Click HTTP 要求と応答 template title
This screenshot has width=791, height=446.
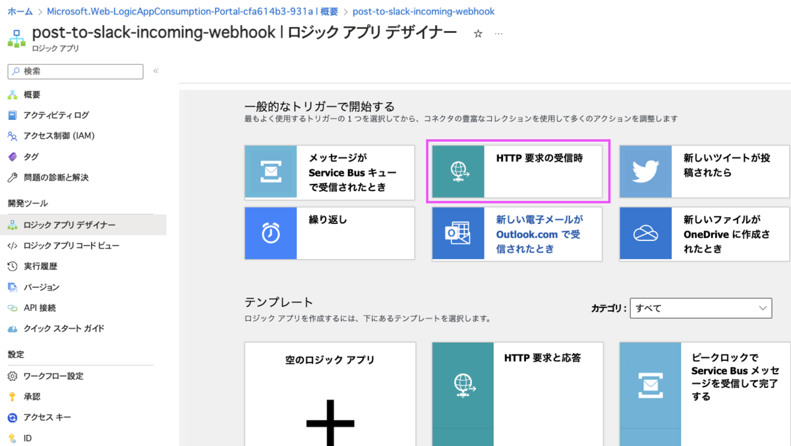pos(542,358)
